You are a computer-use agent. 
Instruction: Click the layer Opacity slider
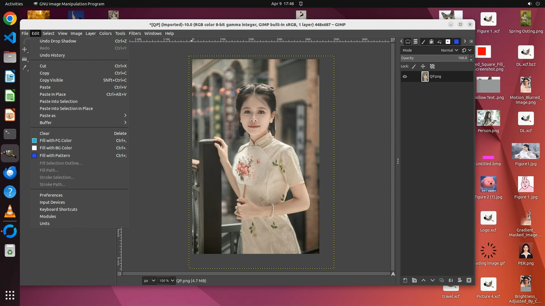pos(434,58)
